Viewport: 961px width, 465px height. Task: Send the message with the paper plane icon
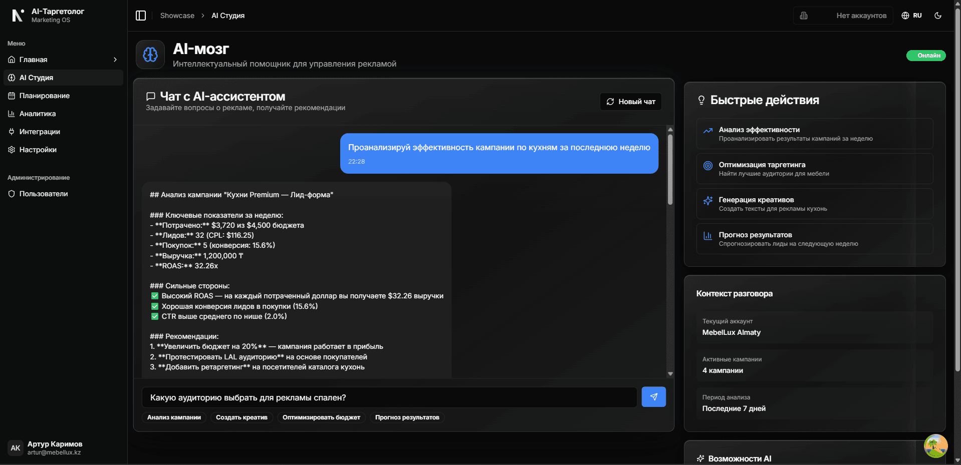[x=653, y=396]
